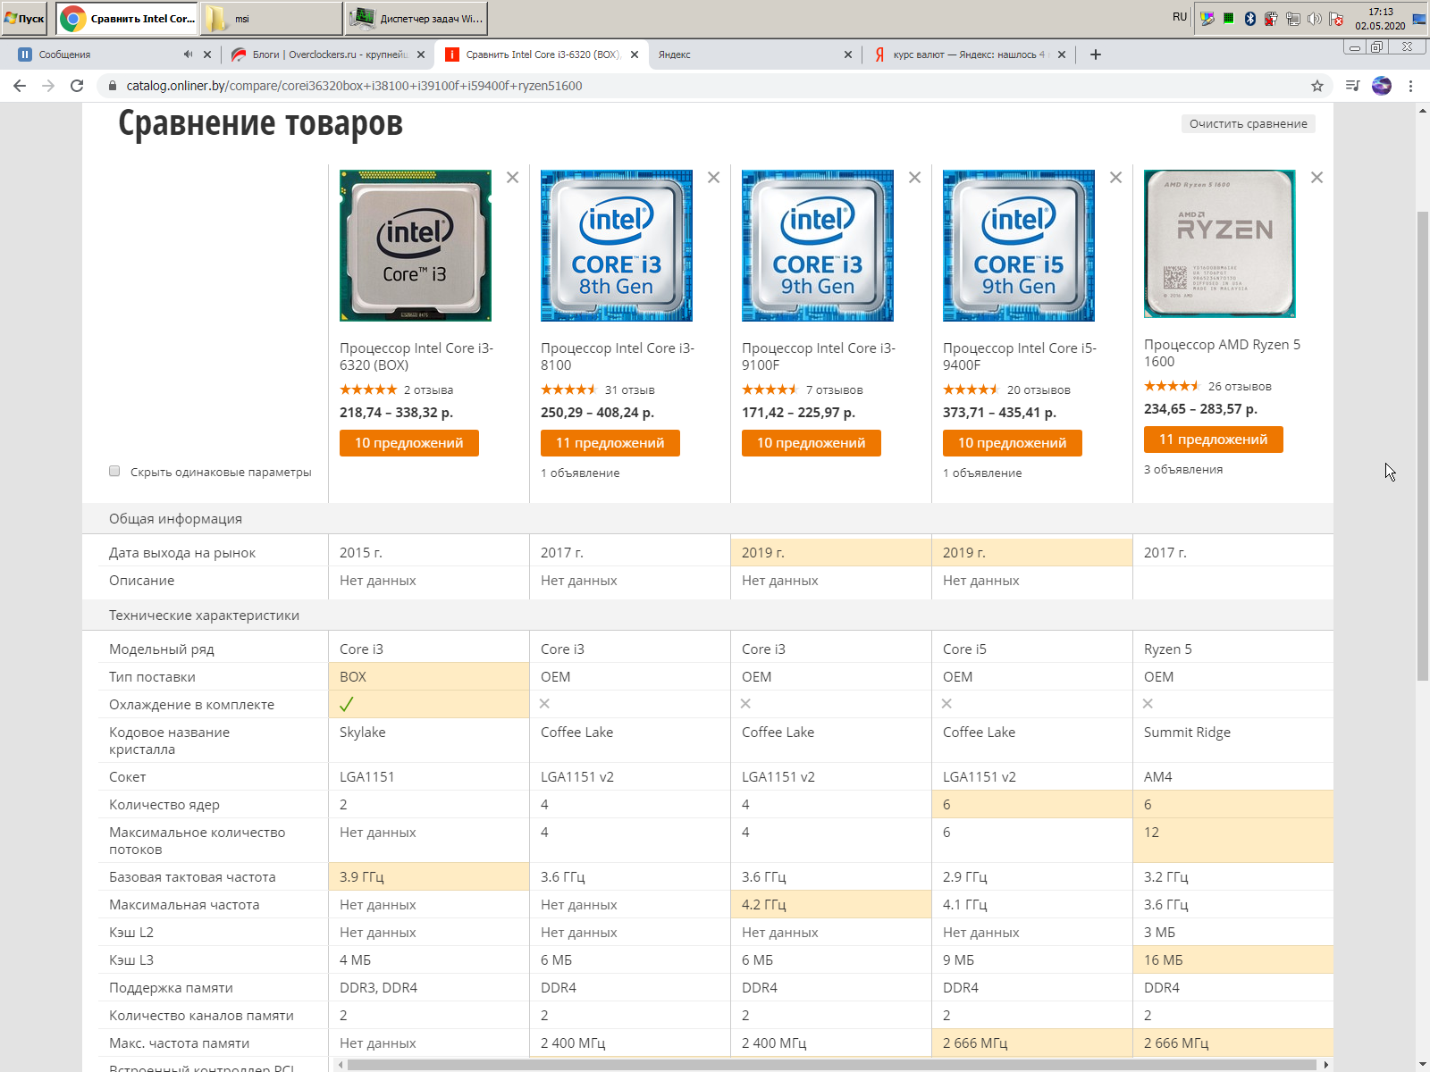Remove AMD Ryzen 5 1600 from comparison
The width and height of the screenshot is (1430, 1072).
pos(1316,178)
